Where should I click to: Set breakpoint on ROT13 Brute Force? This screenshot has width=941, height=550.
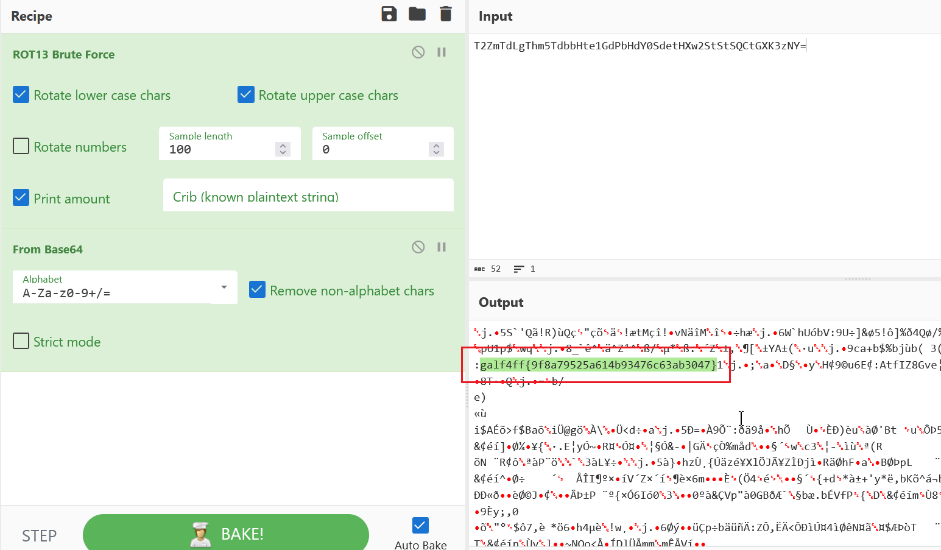tap(442, 52)
